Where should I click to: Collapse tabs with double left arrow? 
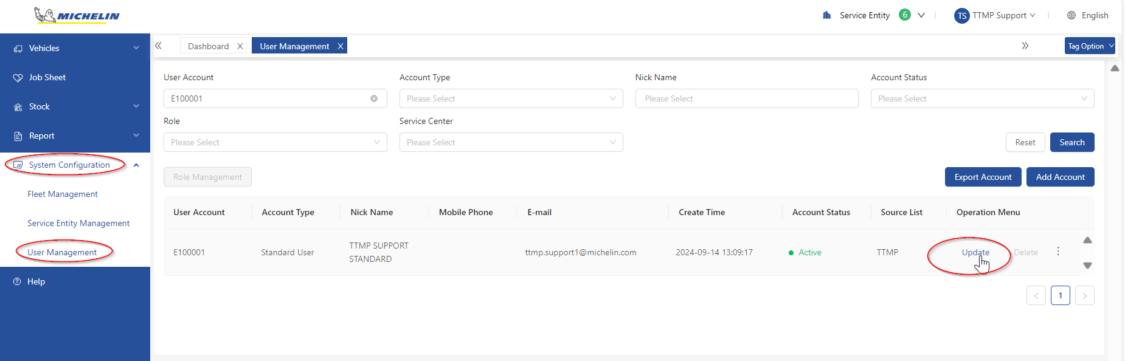[159, 46]
